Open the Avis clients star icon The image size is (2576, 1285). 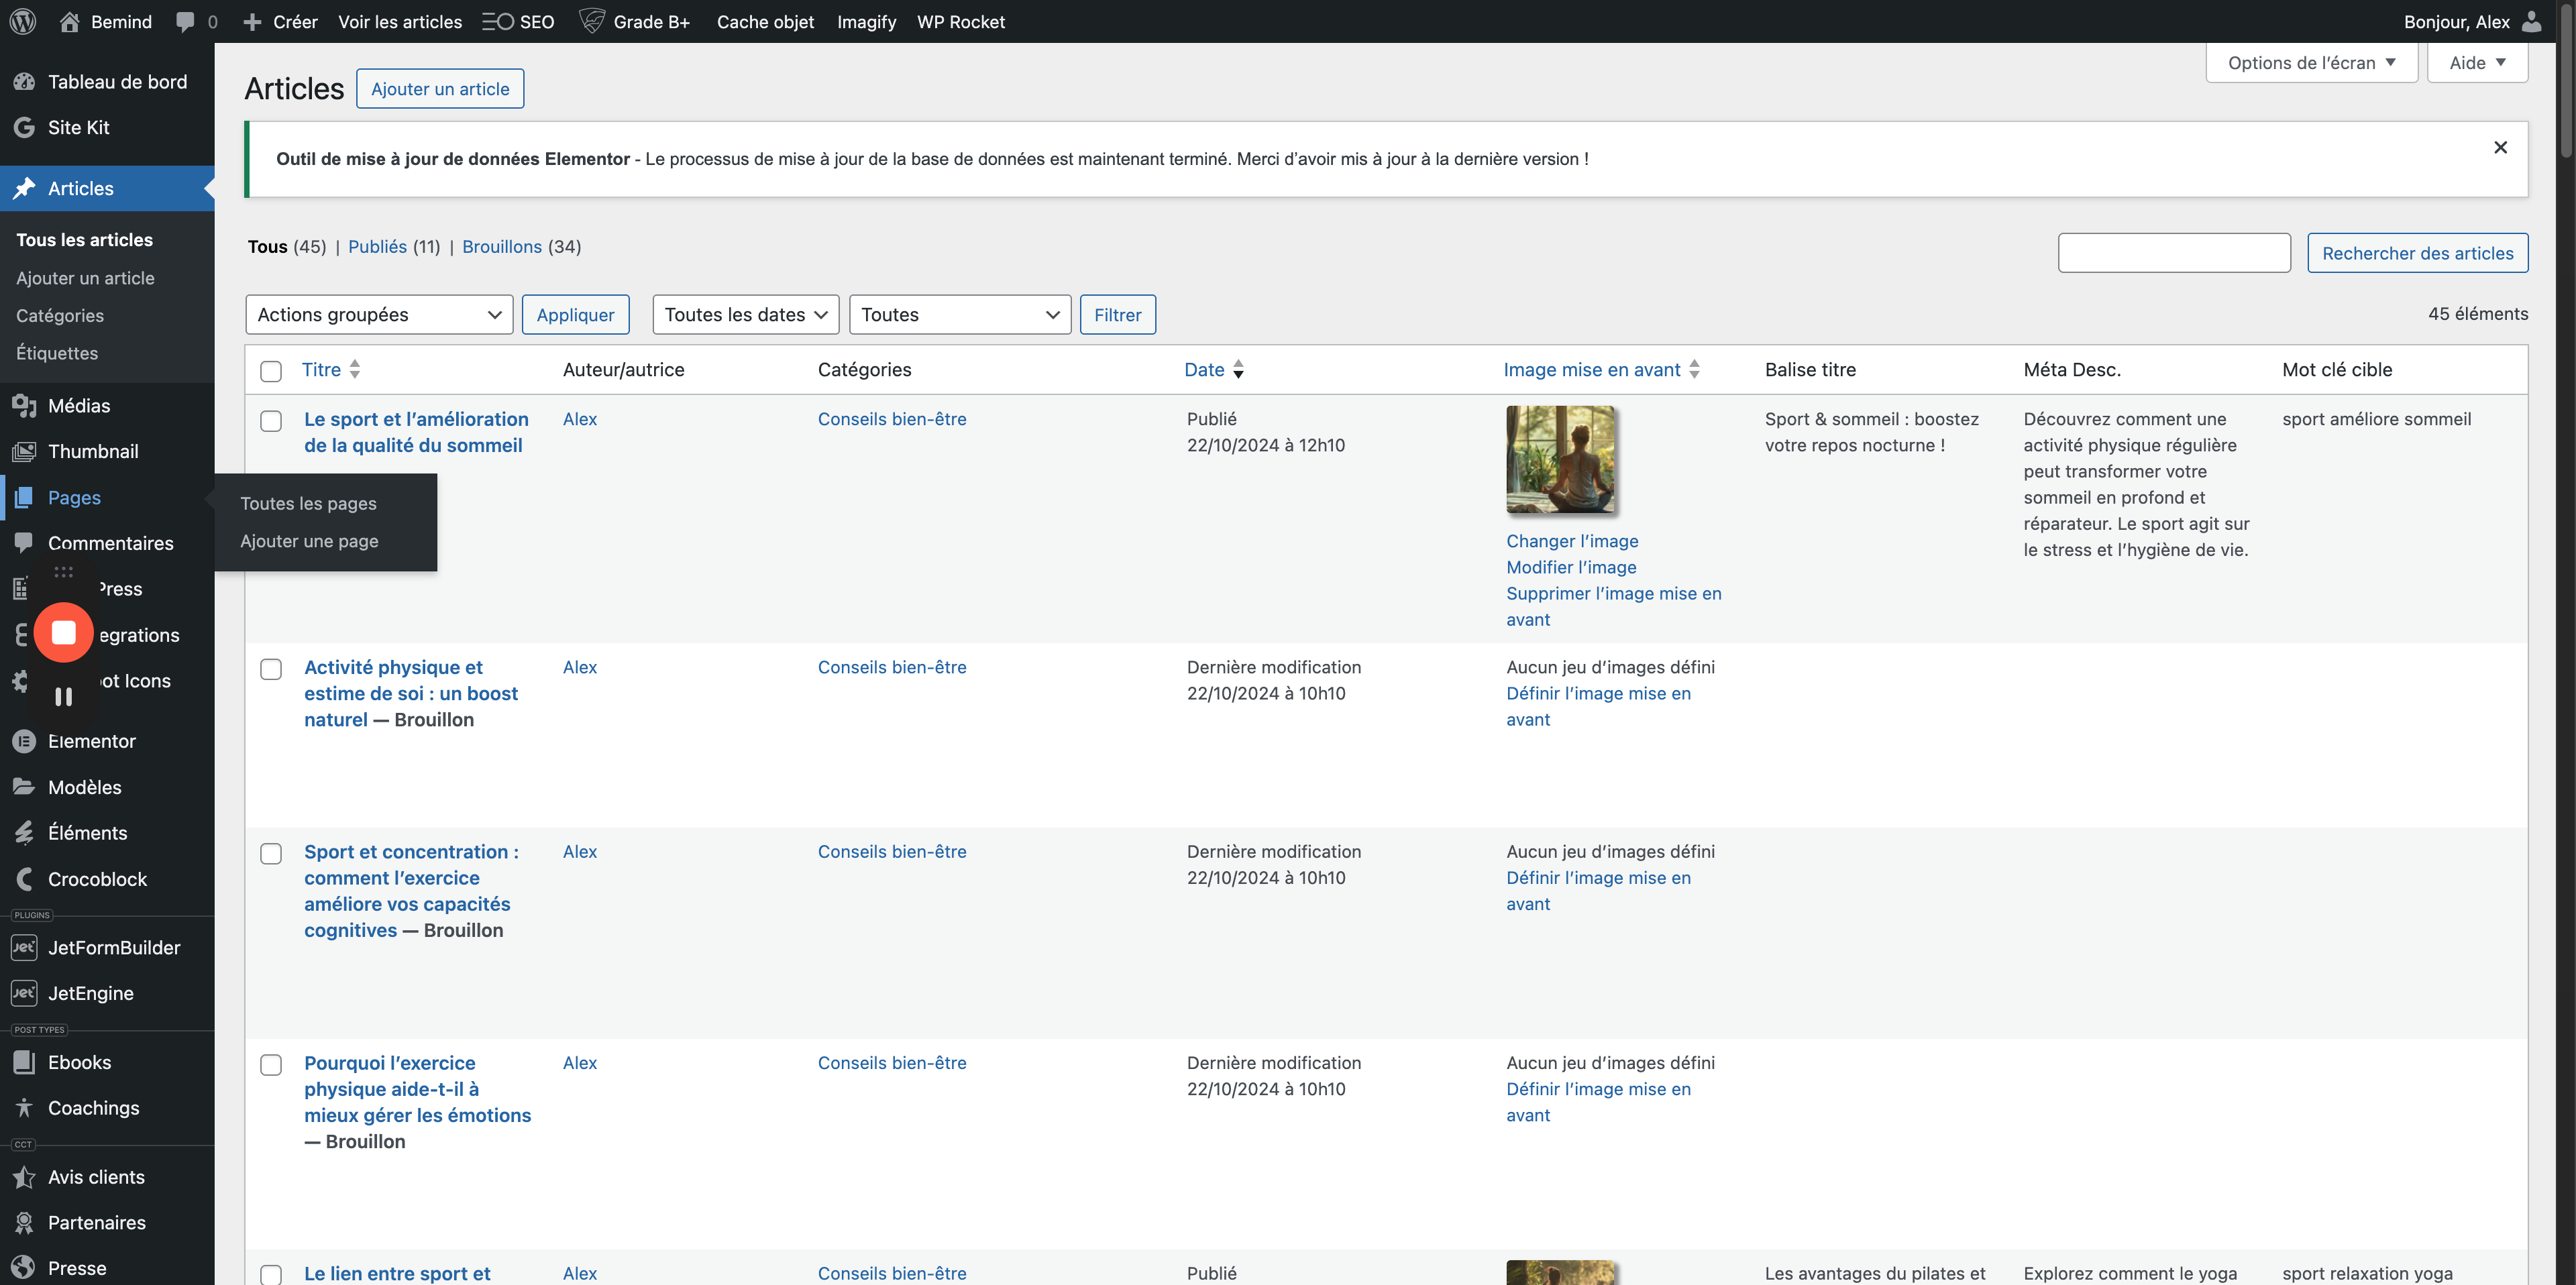click(x=24, y=1177)
